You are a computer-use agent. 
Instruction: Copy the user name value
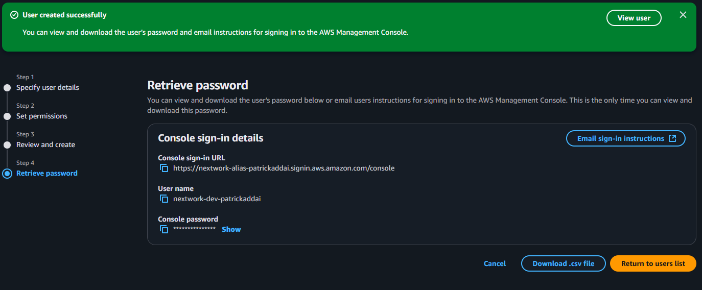(164, 199)
